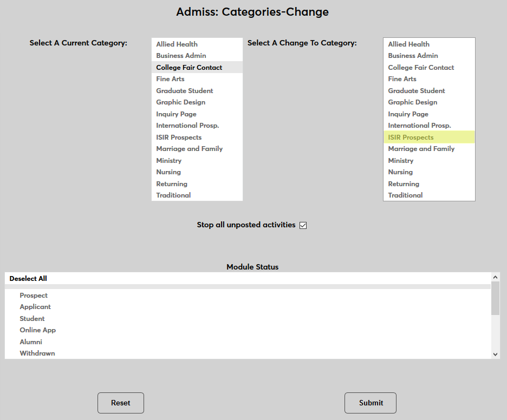Check the Stop all unposted activities checkbox

pos(303,225)
